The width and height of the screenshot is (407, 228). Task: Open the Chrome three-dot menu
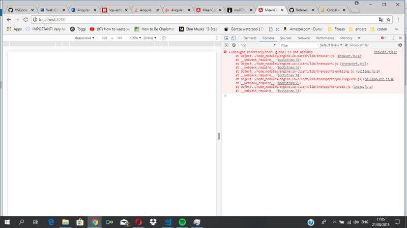(398, 20)
